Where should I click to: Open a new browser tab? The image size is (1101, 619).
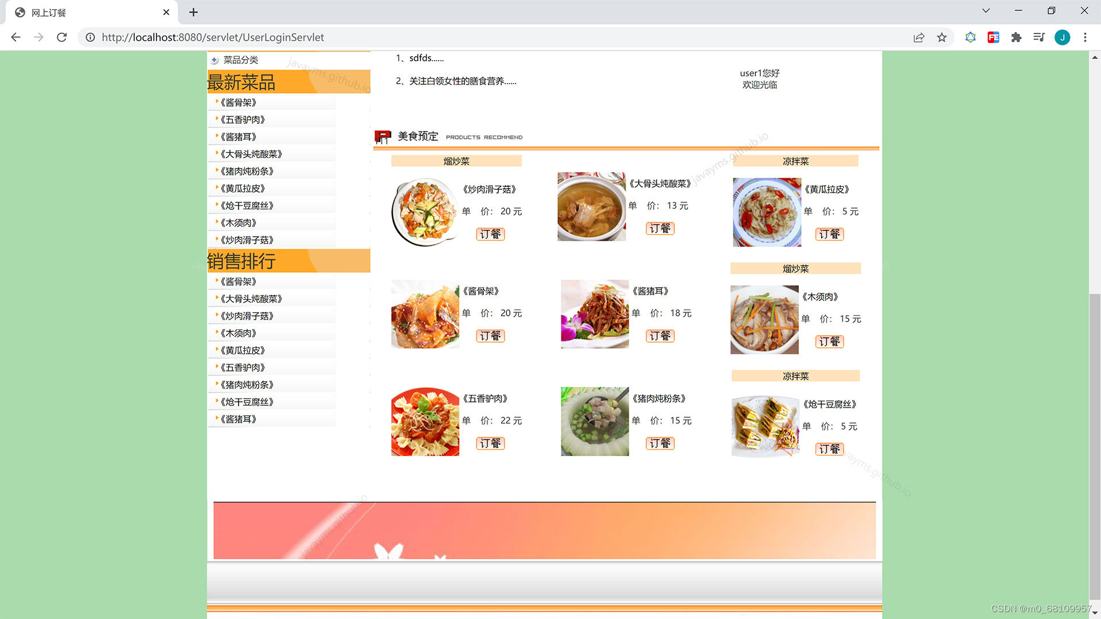[x=193, y=12]
